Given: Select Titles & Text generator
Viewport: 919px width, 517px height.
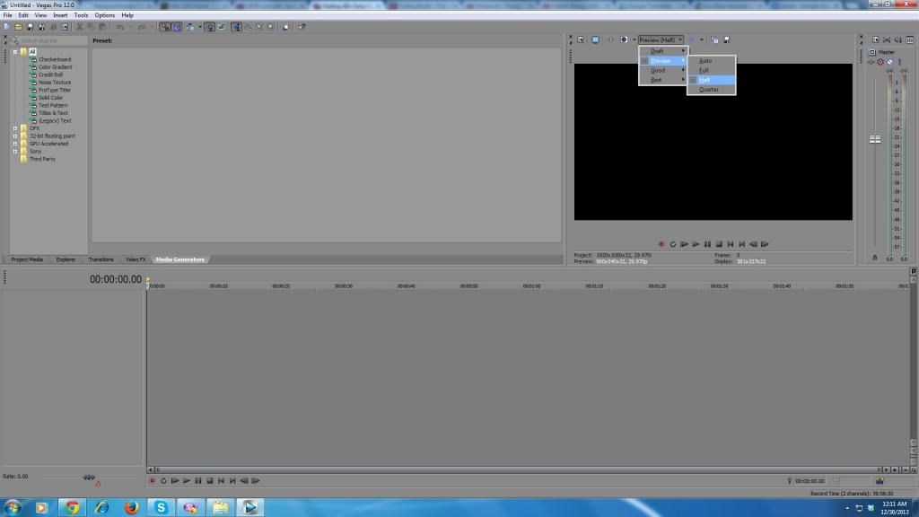Looking at the screenshot, I should point(53,112).
